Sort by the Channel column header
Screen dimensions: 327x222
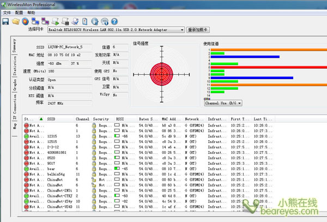(82, 119)
